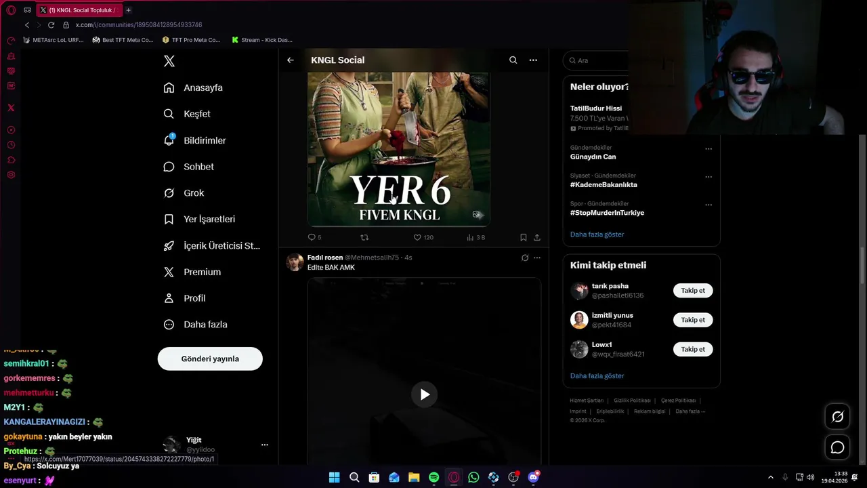
Task: Open more options for Günaydın Can trend
Action: click(x=709, y=149)
